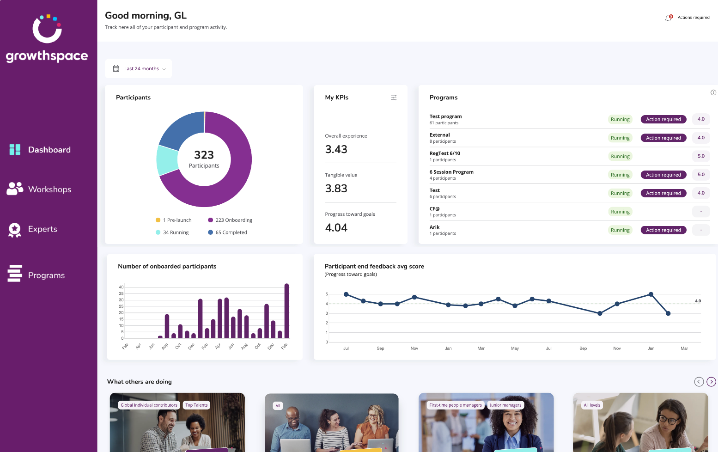
Task: Show next What others are doing cards
Action: 712,382
